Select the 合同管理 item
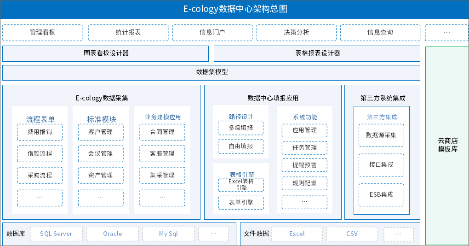 coord(162,132)
